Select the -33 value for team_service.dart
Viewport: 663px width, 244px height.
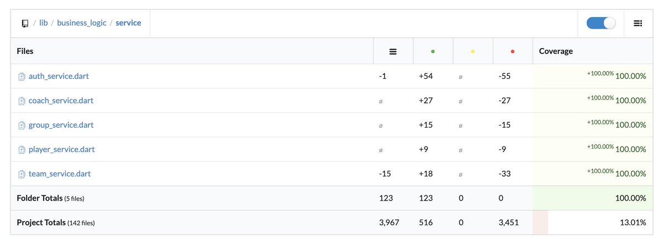505,173
